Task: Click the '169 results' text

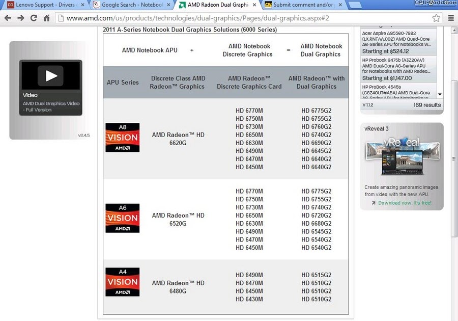Action: tap(427, 105)
